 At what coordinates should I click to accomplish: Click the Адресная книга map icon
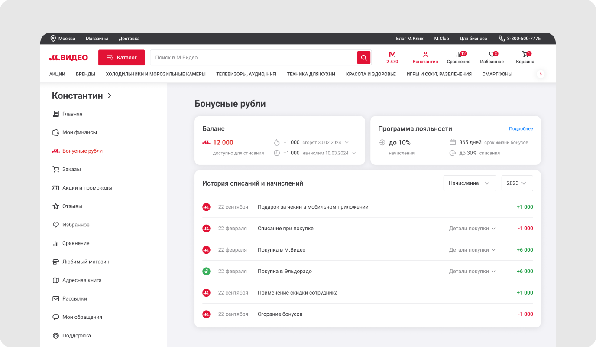pos(56,280)
